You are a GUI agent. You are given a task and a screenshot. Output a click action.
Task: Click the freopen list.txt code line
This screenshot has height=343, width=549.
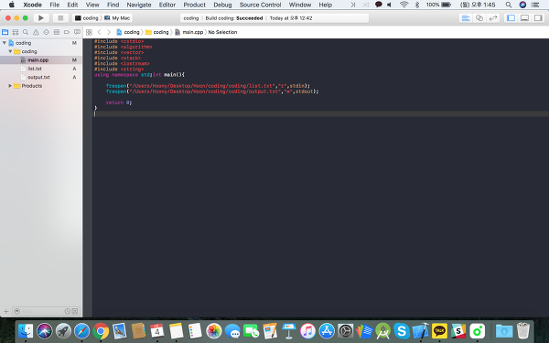[x=208, y=86]
